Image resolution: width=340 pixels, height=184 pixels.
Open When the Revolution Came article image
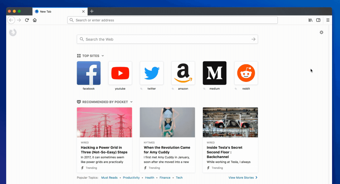pyautogui.click(x=167, y=122)
